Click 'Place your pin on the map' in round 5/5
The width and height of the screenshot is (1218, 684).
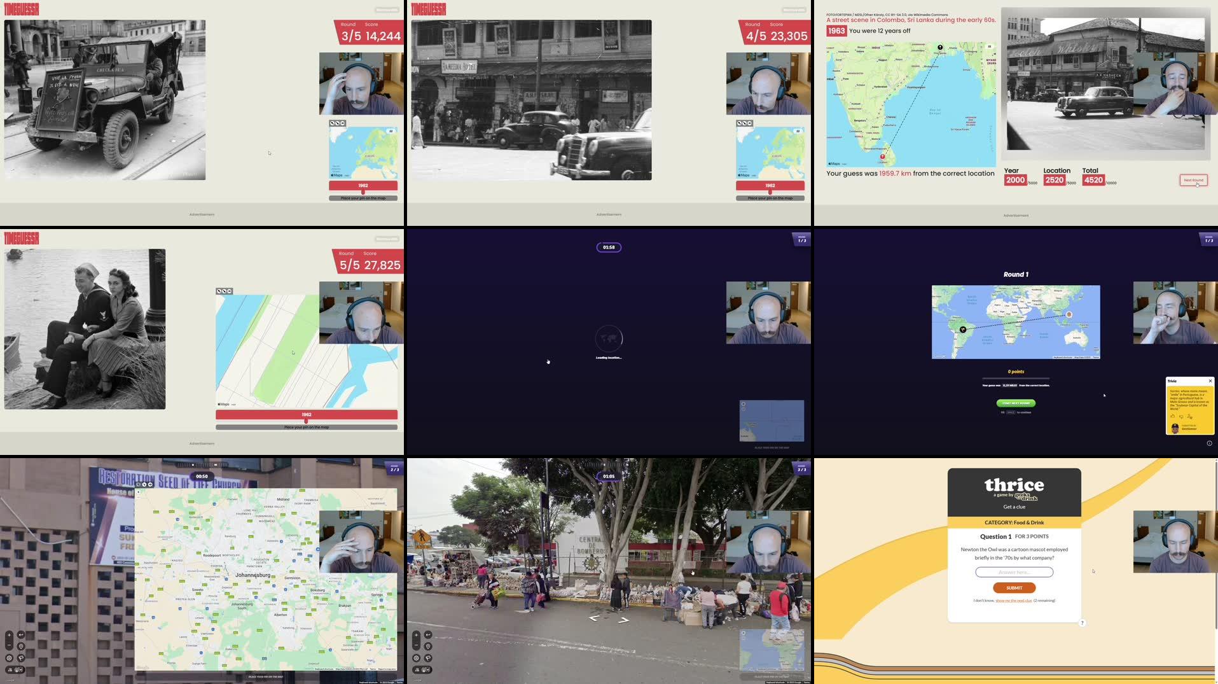pyautogui.click(x=307, y=428)
